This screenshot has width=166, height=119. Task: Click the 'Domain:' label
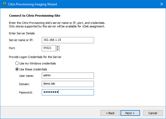24,84
